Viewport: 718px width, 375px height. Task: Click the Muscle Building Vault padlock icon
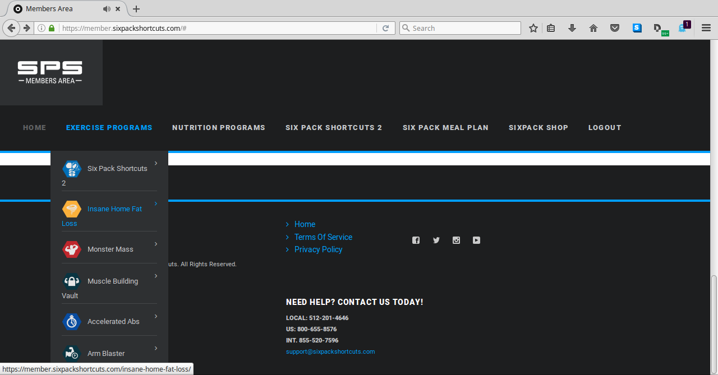[x=71, y=281]
